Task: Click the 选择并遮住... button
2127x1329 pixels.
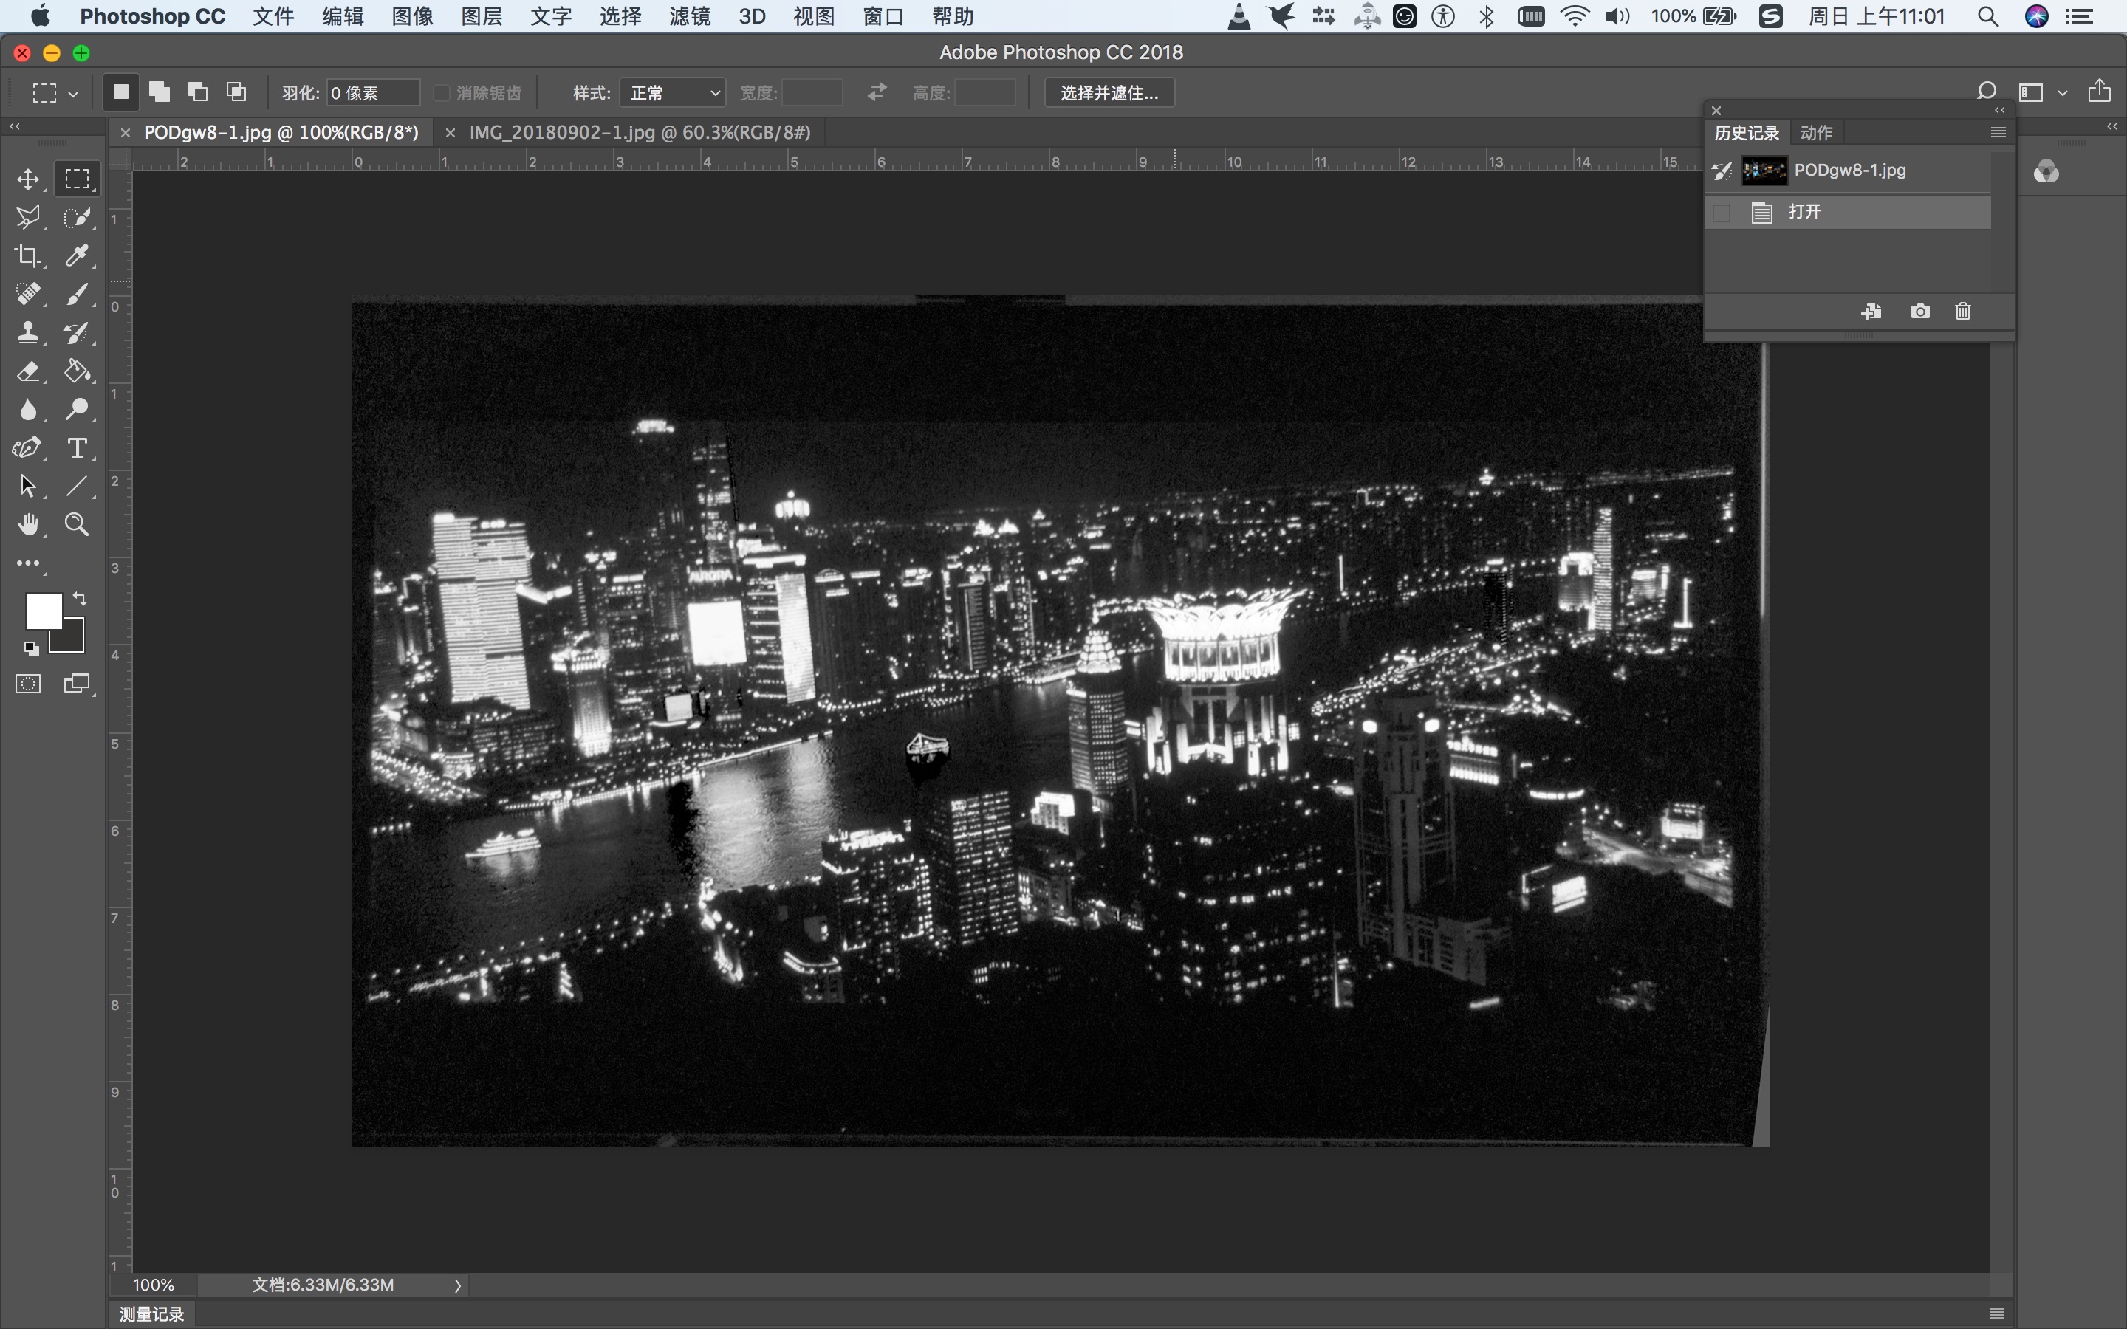Action: pos(1109,93)
